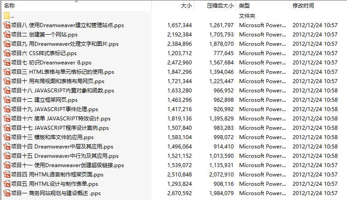Image resolution: width=347 pixels, height=200 pixels.
Task: Click the PPS icon for 项目三 HTML表格与单元格标记的使用
Action: [x=7, y=72]
